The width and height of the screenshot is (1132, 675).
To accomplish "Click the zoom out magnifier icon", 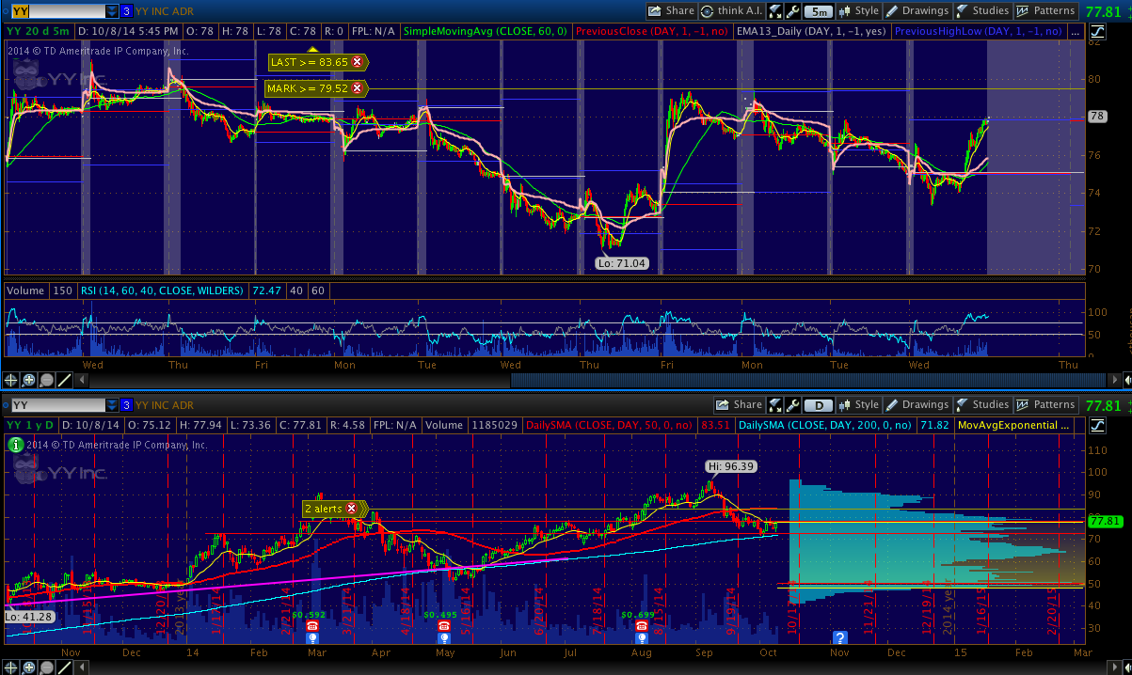I will [x=46, y=381].
